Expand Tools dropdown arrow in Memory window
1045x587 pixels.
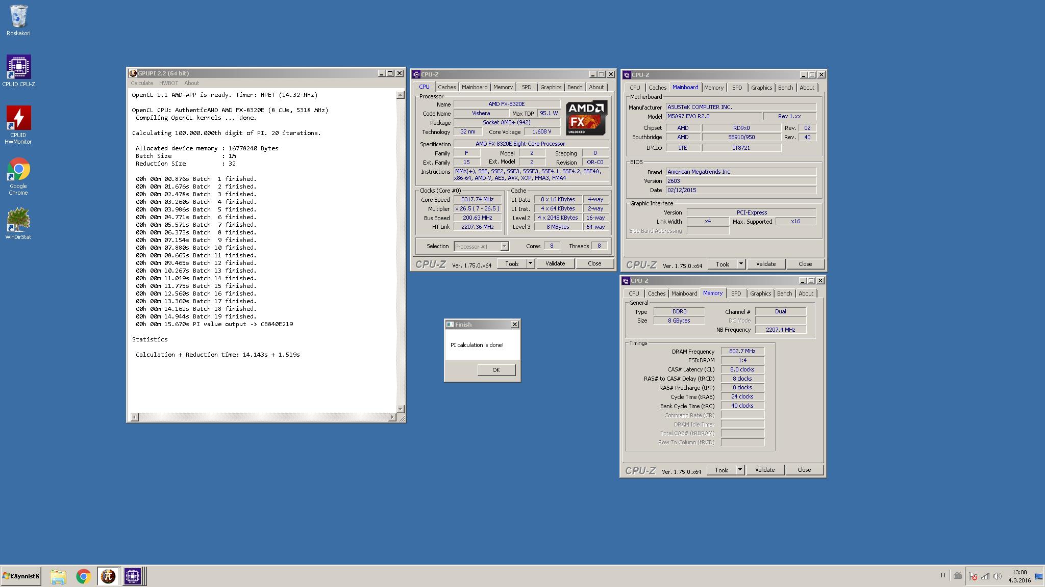[x=740, y=470]
